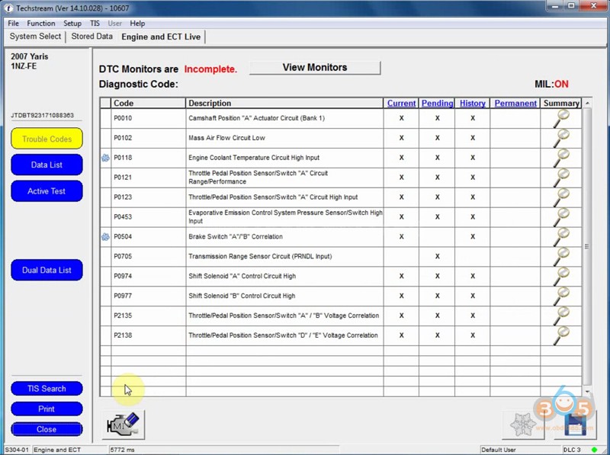Open summary magnifier for P0977

tap(561, 296)
